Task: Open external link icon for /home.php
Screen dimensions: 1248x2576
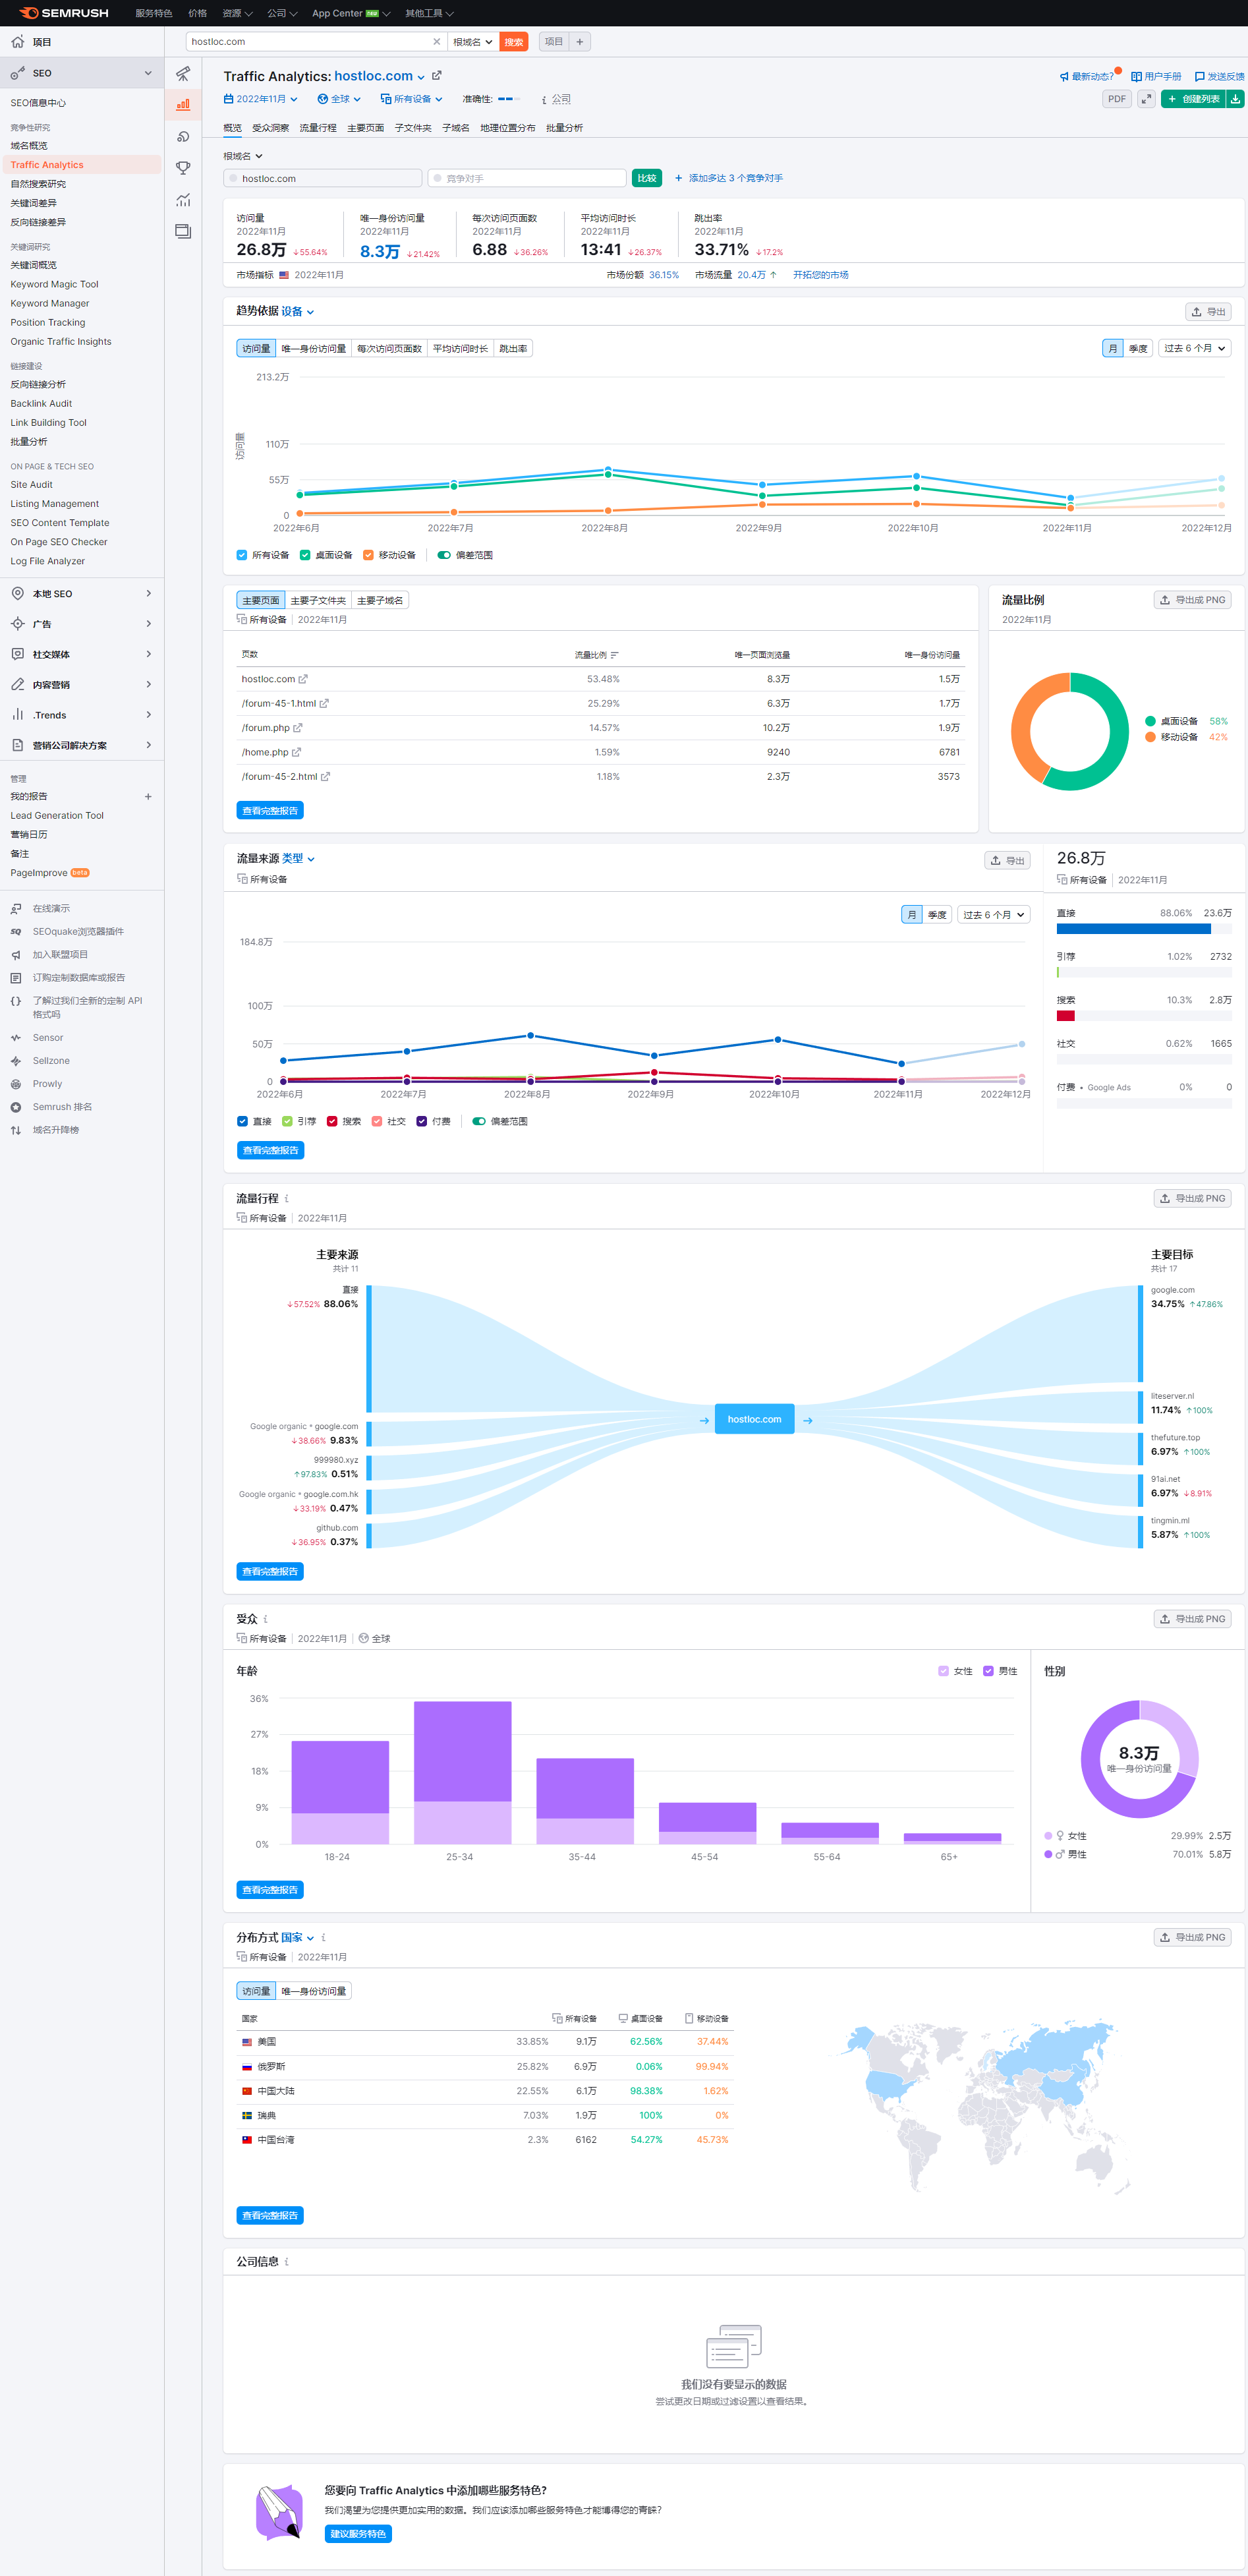Action: point(296,752)
